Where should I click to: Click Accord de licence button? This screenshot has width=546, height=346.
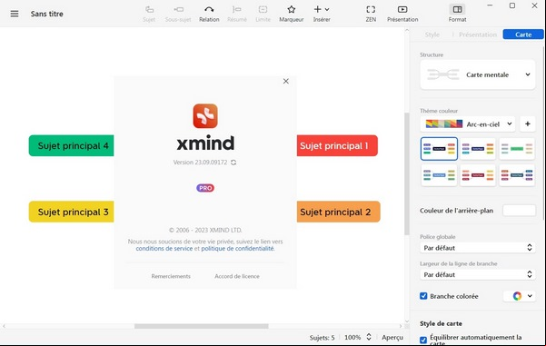click(237, 276)
